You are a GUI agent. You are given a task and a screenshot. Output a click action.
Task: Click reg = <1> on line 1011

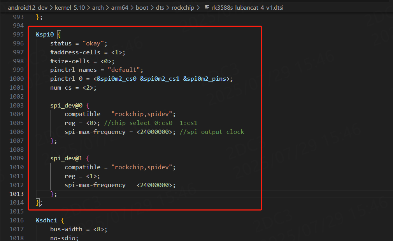click(81, 176)
